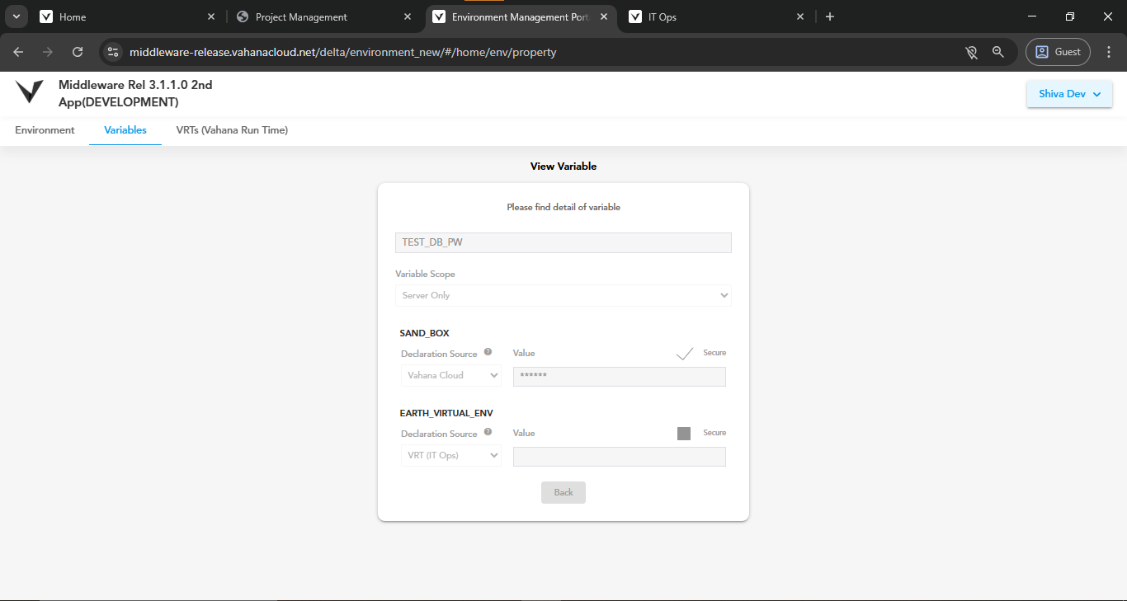The width and height of the screenshot is (1127, 601).
Task: Expand the Shiva Dev user menu
Action: (1069, 94)
